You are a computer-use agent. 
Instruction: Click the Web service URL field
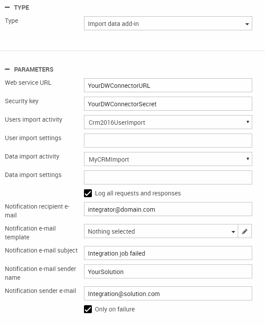168,86
